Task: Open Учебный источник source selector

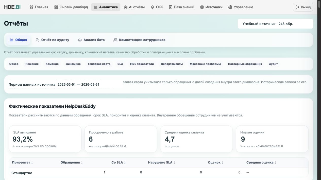Action: coord(275,24)
